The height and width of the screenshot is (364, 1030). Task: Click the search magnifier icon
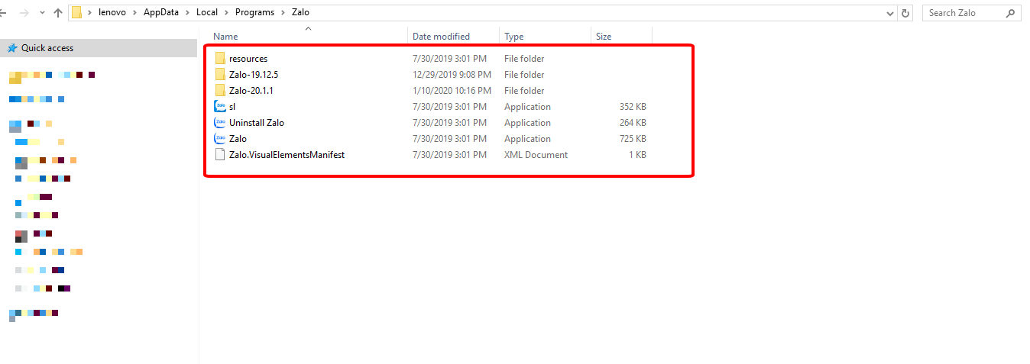[1010, 13]
